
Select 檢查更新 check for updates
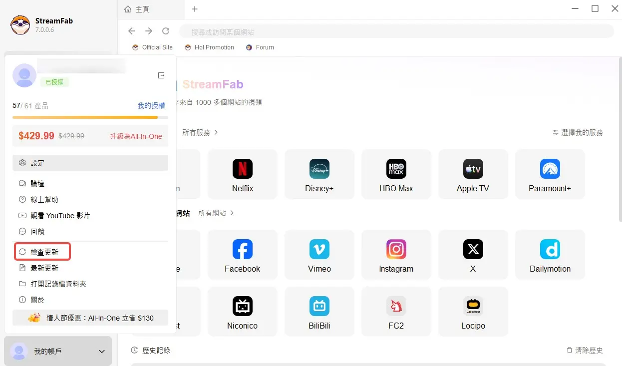pyautogui.click(x=42, y=252)
